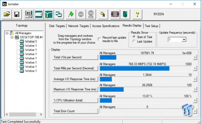
Task: Switch to the Test Setup tab
Action: [x=151, y=26]
